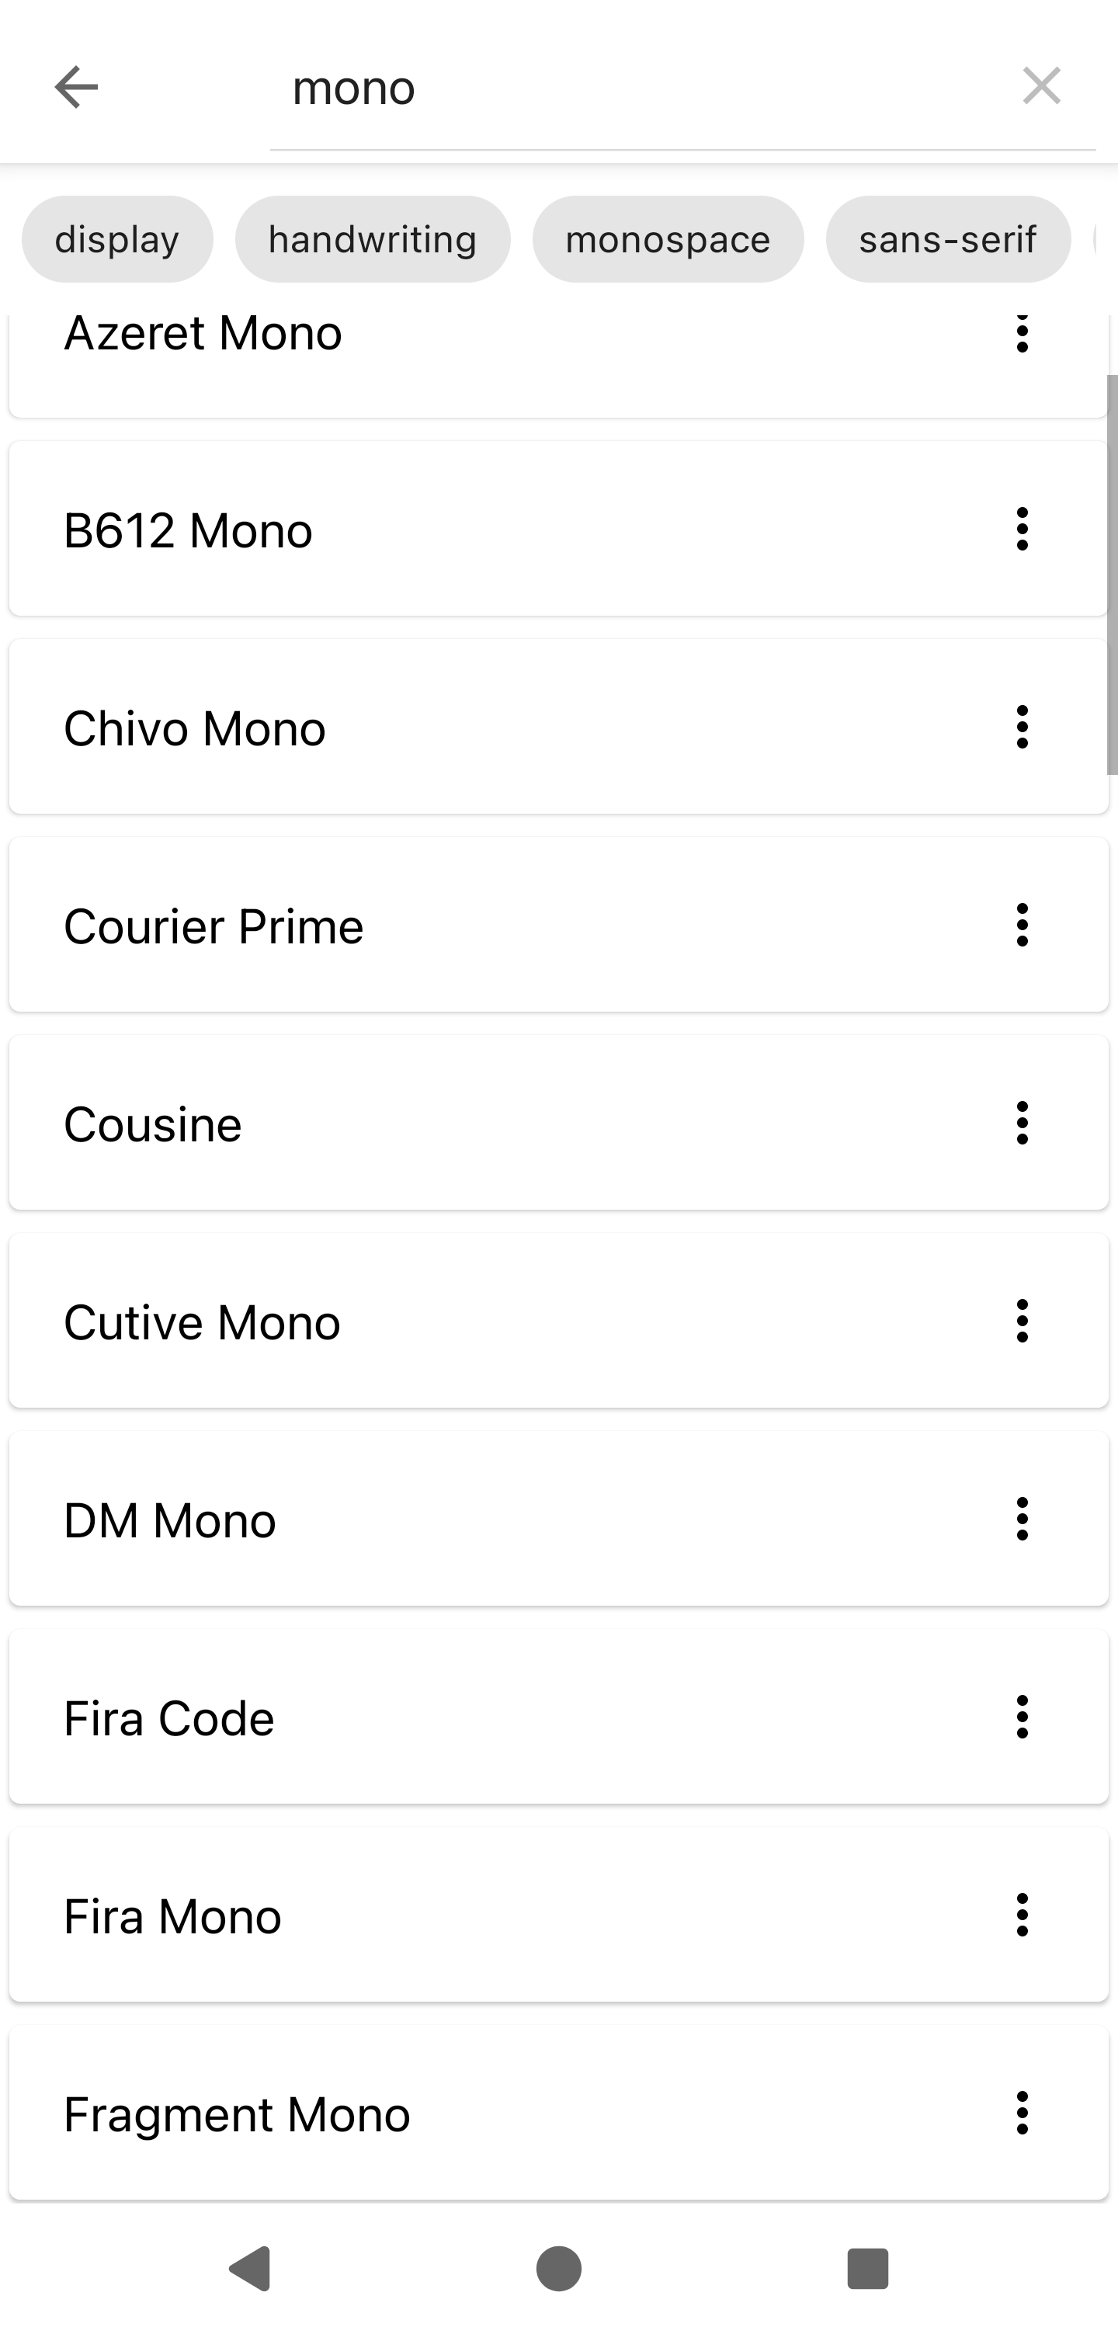
Task: Open overflow menu for Fira Mono
Action: pyautogui.click(x=1022, y=1915)
